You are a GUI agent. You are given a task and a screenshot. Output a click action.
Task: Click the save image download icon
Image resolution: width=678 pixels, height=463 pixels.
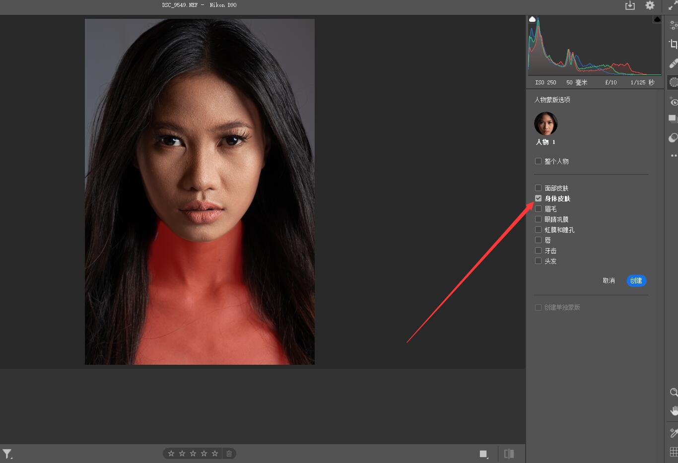630,5
